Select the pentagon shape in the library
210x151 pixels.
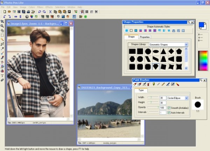pos(179,51)
